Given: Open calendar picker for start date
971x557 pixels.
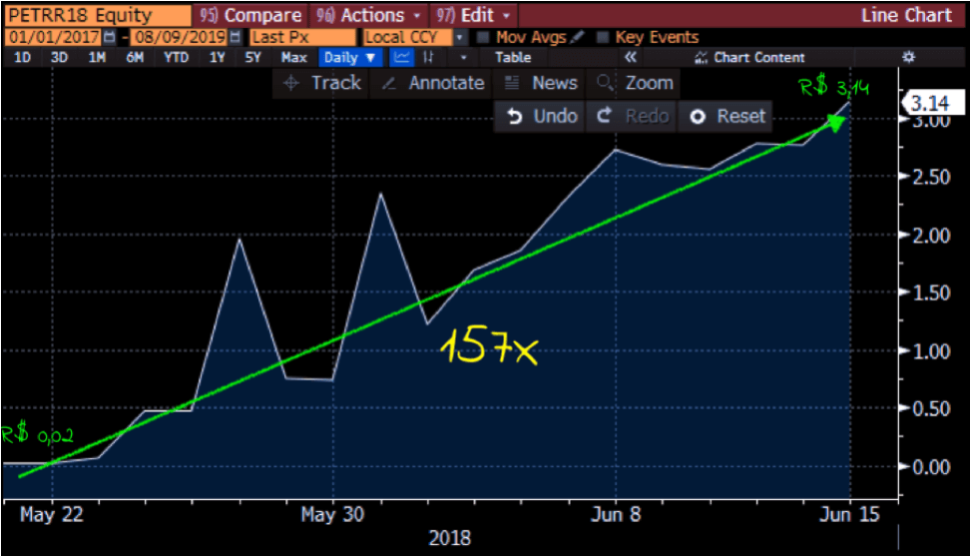Looking at the screenshot, I should pyautogui.click(x=110, y=37).
